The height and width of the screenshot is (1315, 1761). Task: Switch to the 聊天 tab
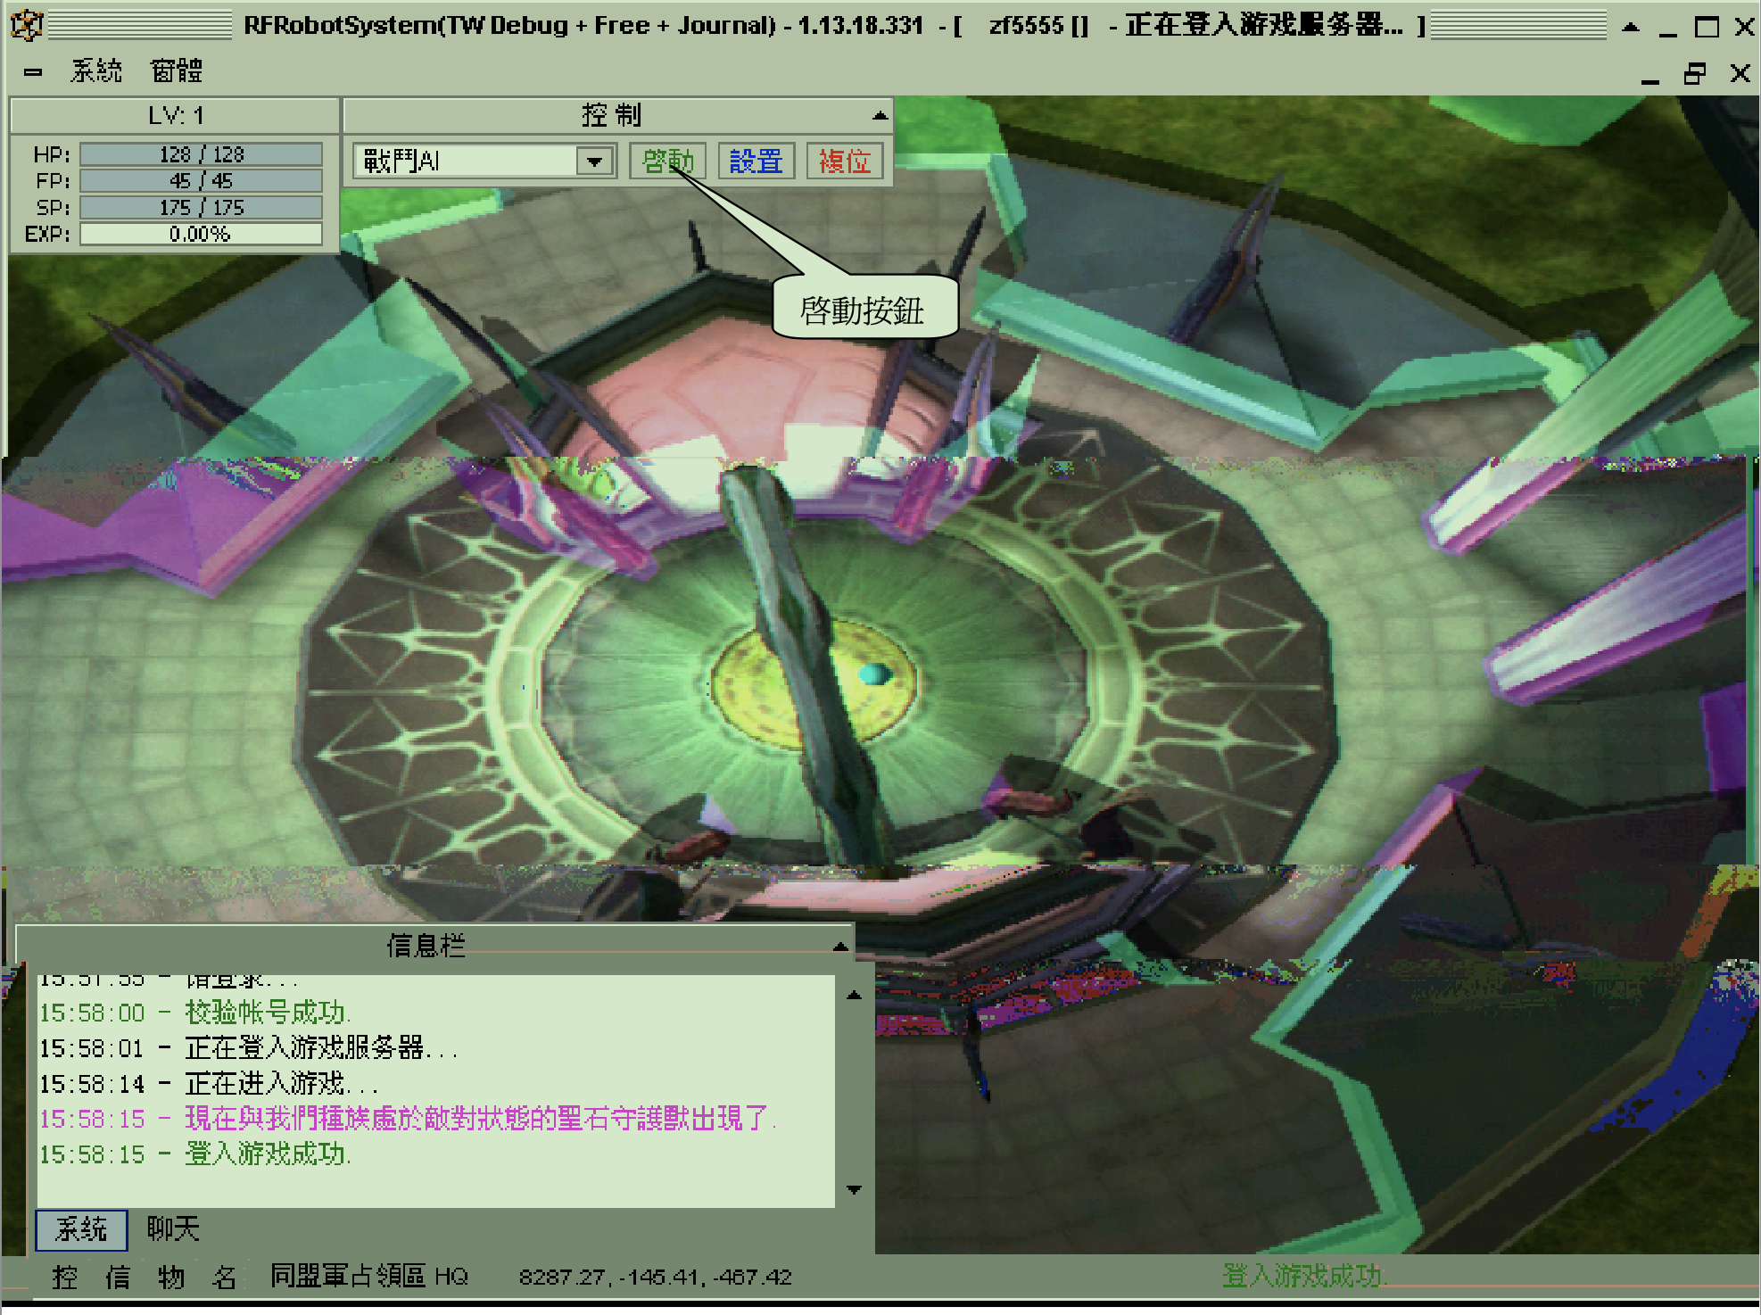point(173,1229)
